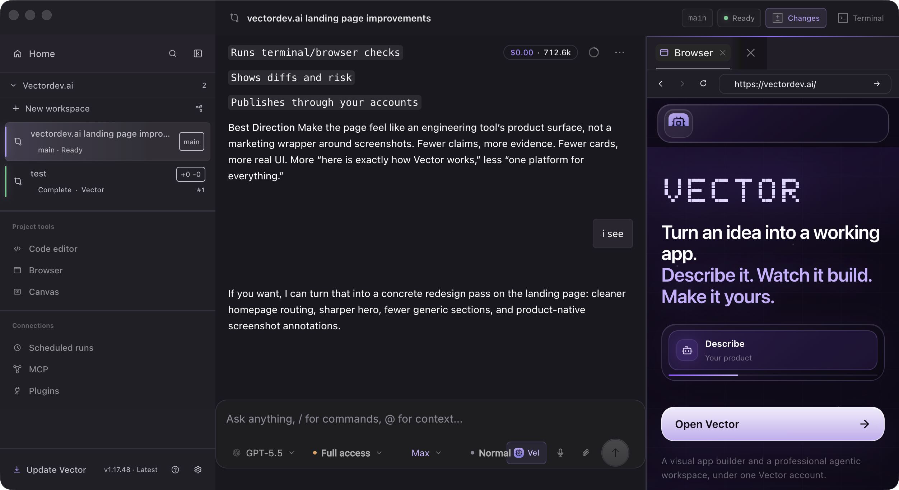Open the three-dot more options menu

[x=620, y=52]
